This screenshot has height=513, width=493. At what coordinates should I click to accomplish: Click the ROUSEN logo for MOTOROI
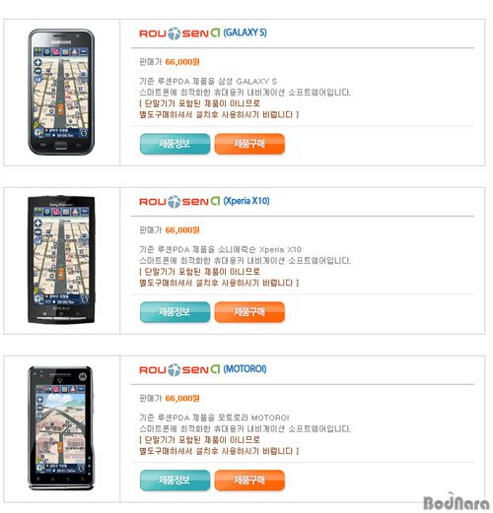[x=179, y=370]
